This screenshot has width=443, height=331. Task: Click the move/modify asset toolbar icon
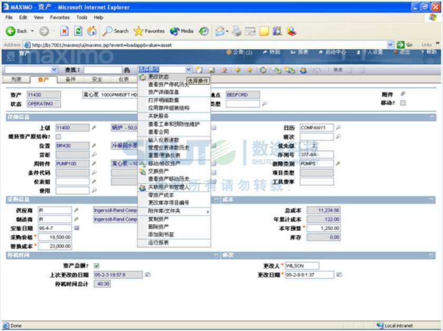click(277, 70)
